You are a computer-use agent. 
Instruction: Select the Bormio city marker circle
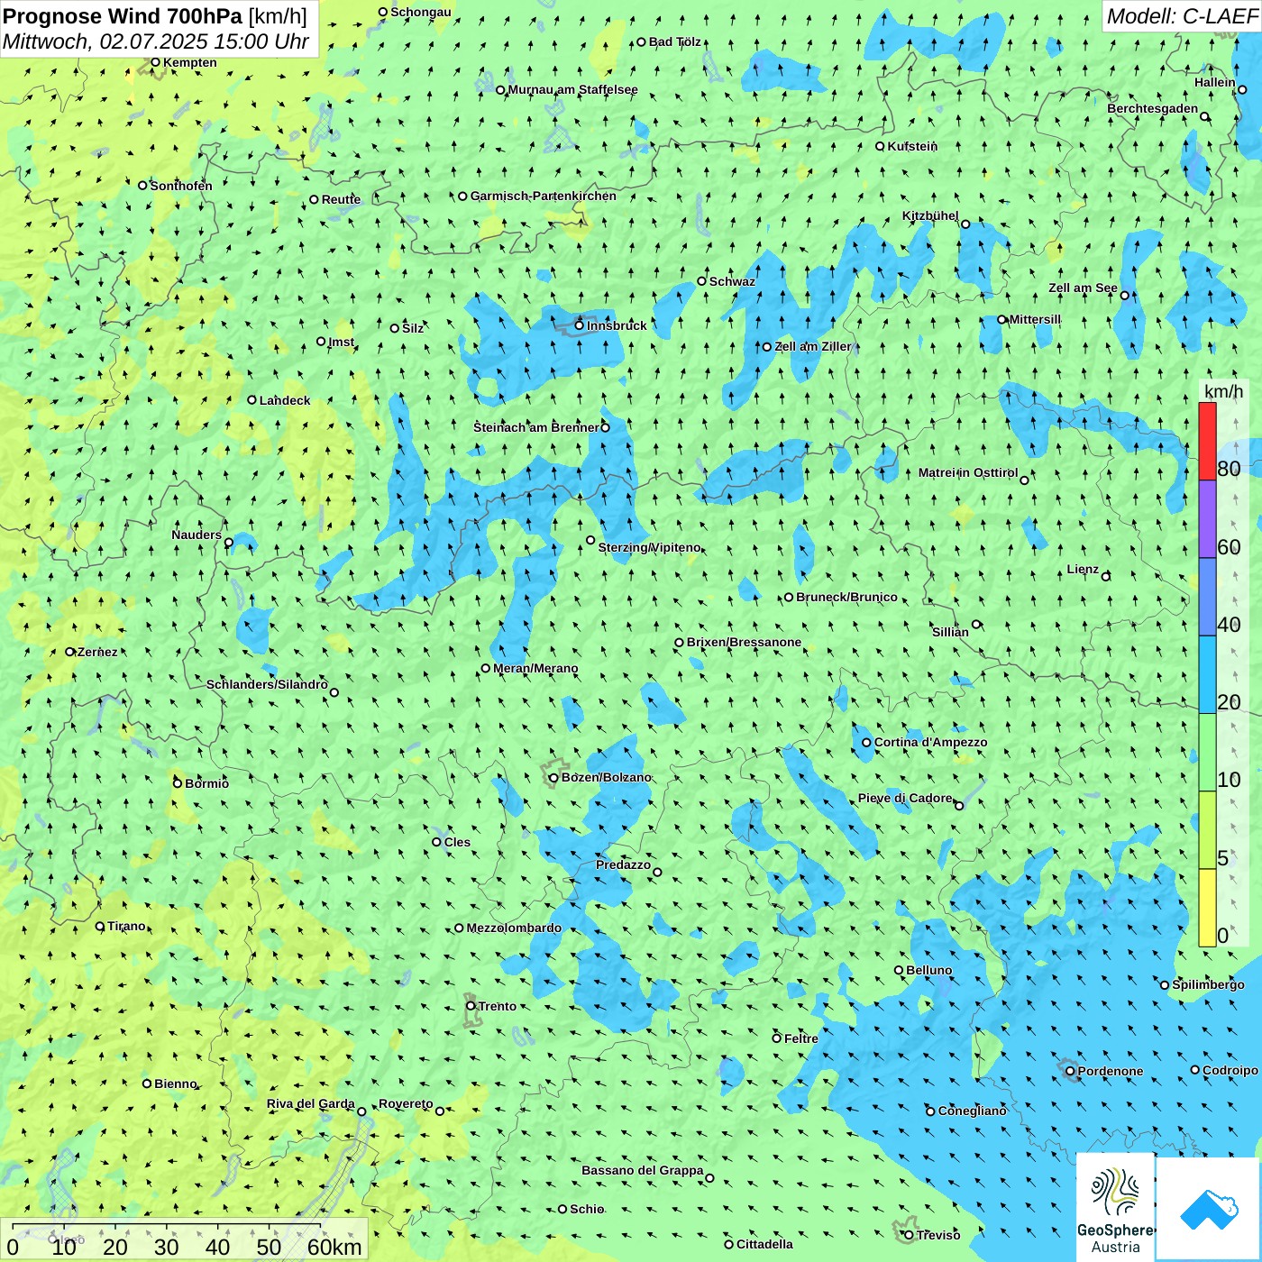[x=178, y=783]
